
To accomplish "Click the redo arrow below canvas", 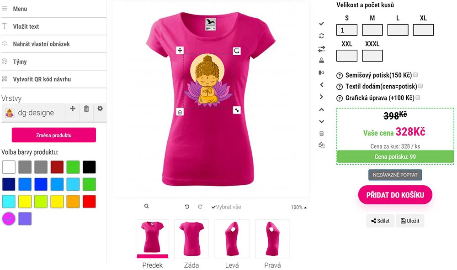I will pos(200,207).
